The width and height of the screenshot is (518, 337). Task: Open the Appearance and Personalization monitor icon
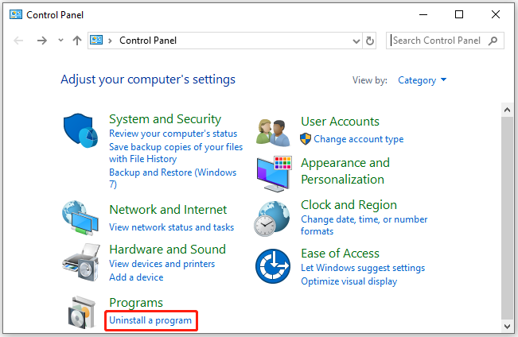pos(275,174)
